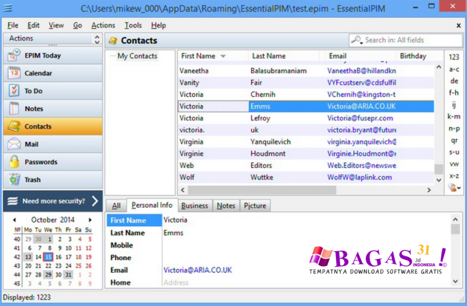Filter contacts by k-m index
The width and height of the screenshot is (467, 306).
(x=454, y=117)
